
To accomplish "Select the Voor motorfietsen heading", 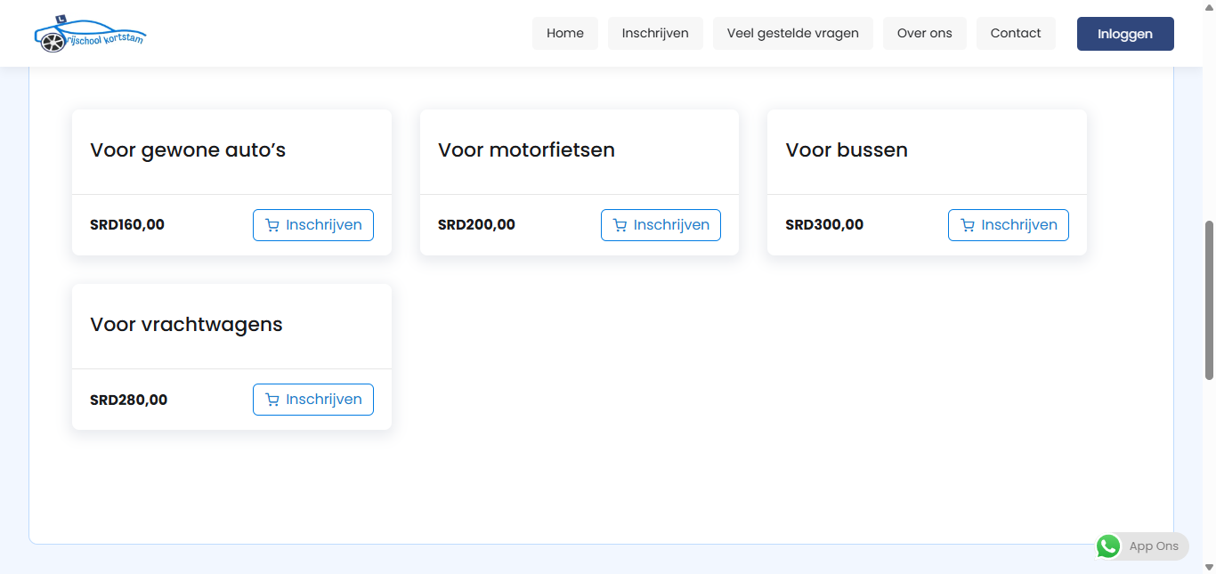I will [526, 150].
